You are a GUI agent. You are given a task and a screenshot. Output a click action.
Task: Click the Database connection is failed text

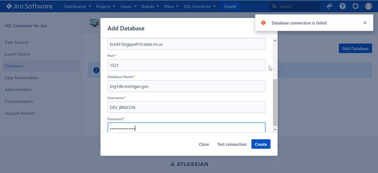point(299,23)
